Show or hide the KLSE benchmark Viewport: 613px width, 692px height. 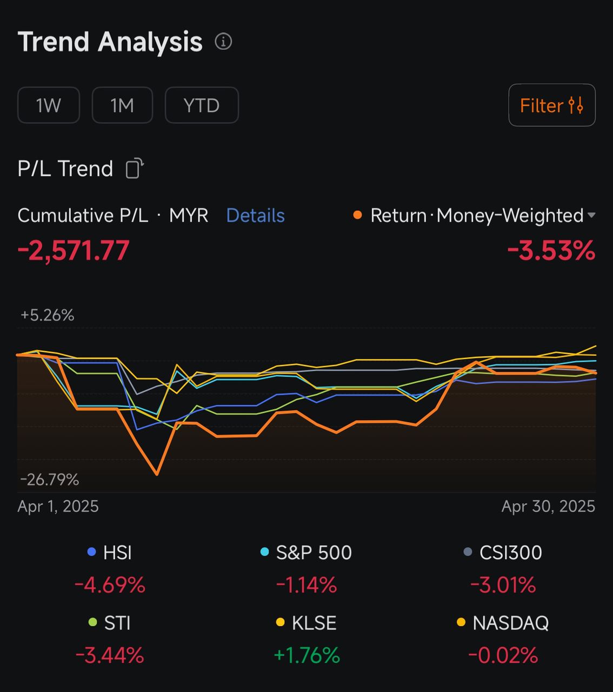pyautogui.click(x=307, y=623)
